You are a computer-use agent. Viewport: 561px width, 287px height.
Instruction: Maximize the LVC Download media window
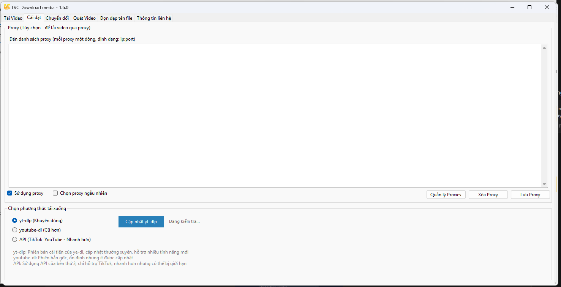click(x=529, y=7)
